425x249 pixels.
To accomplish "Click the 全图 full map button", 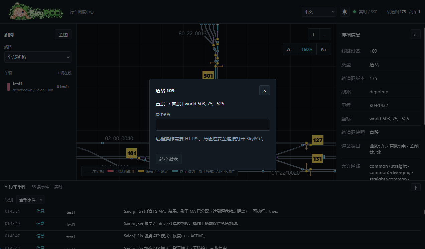I will (x=63, y=34).
